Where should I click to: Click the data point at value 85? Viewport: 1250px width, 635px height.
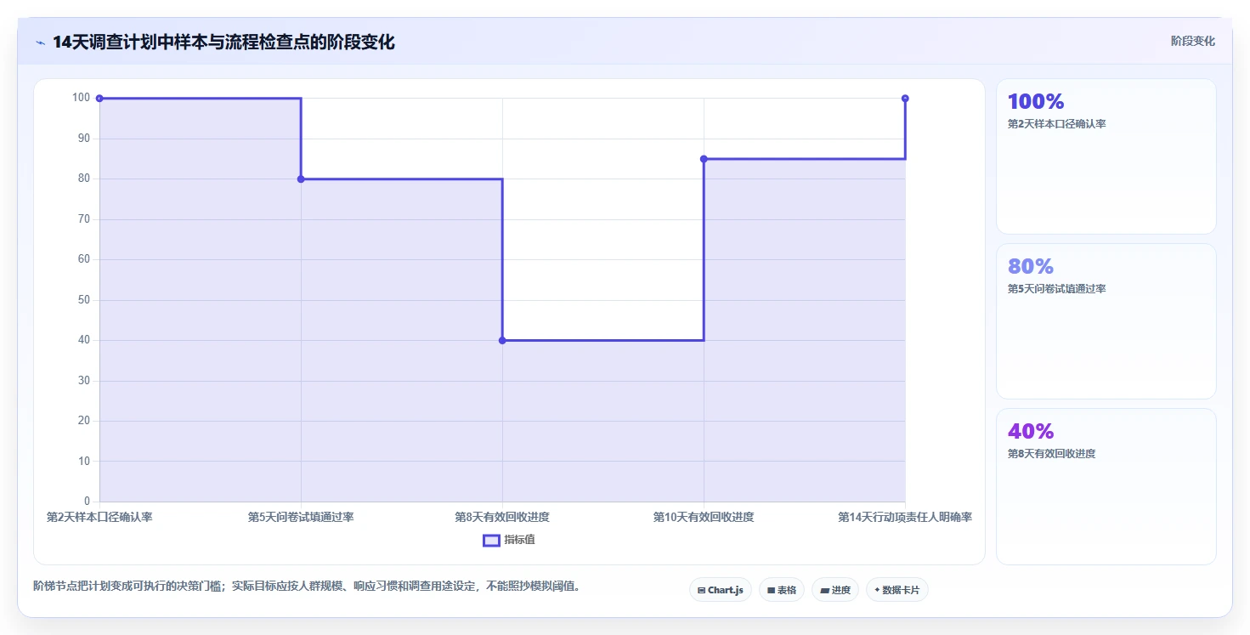[704, 159]
